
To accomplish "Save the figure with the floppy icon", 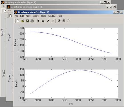I will [x=27, y=21].
